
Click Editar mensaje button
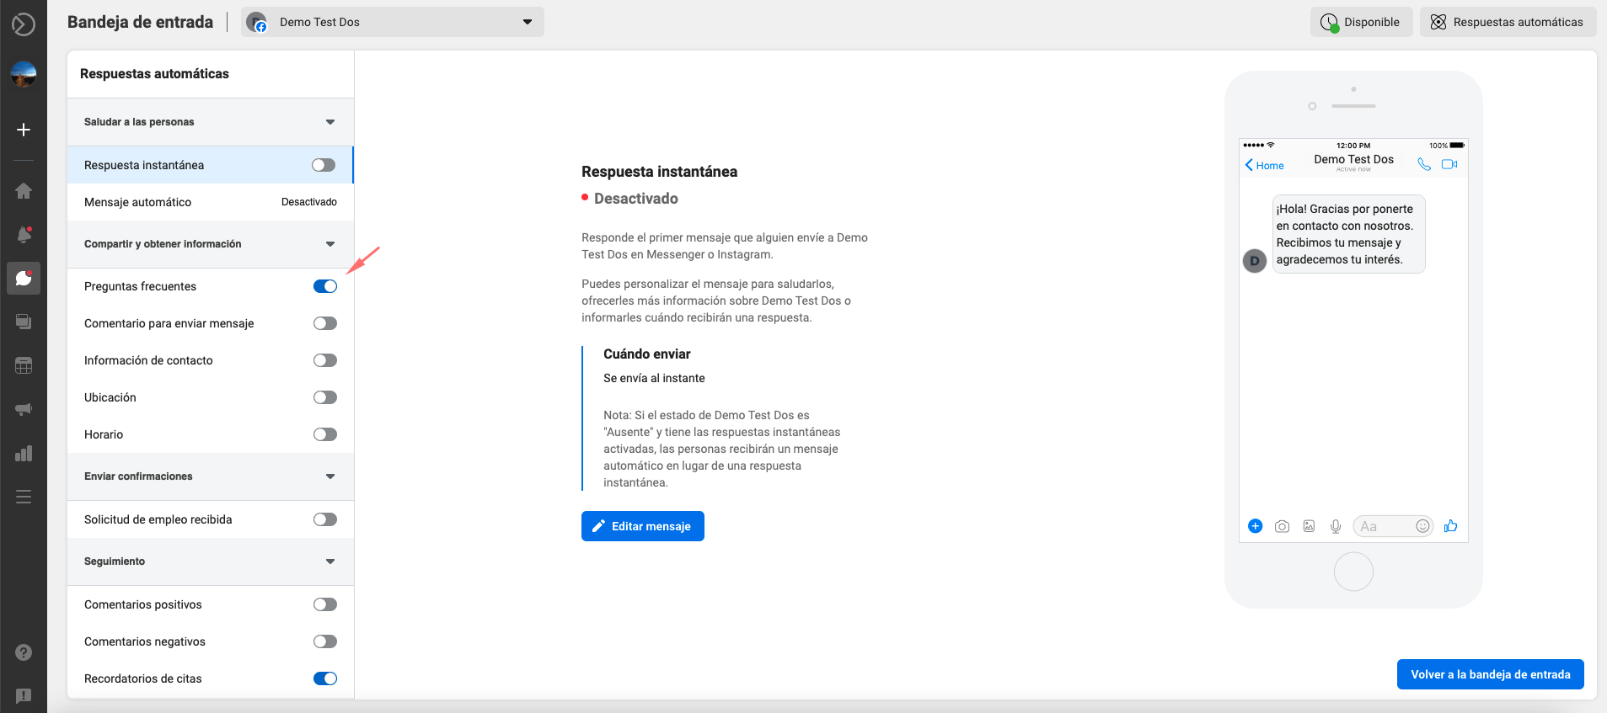click(643, 526)
